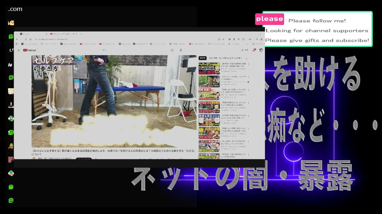Image resolution: width=382 pixels, height=214 pixels.
Task: Open the 作成 create button
Action: tap(245, 50)
